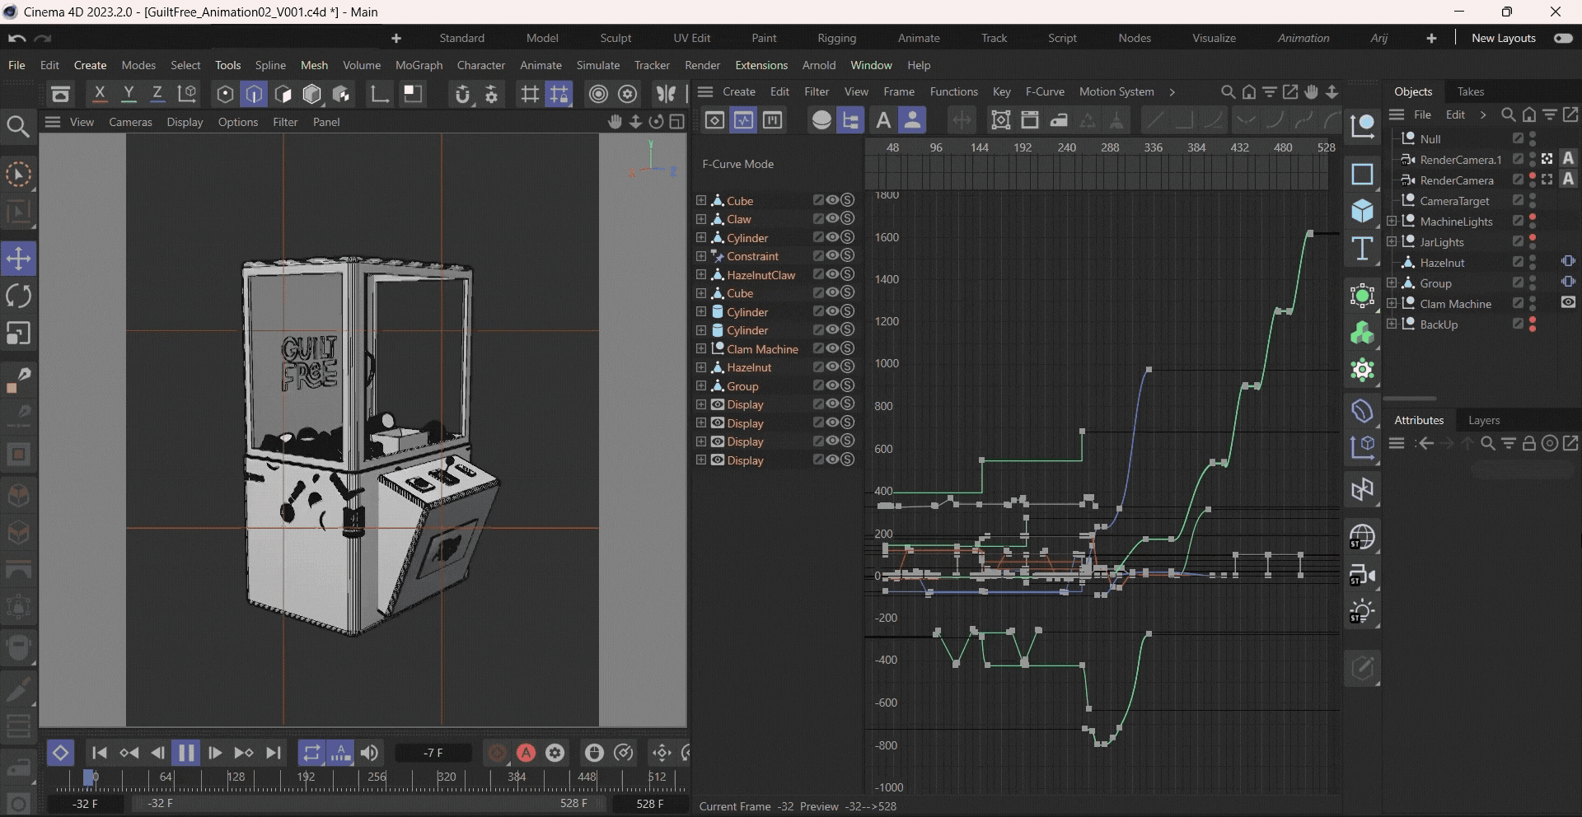Toggle solo for HazelnutClaw track
This screenshot has height=817, width=1582.
847,275
